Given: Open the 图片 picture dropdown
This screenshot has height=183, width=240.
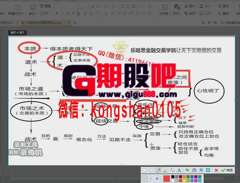Looking at the screenshot, I should pos(191,6).
